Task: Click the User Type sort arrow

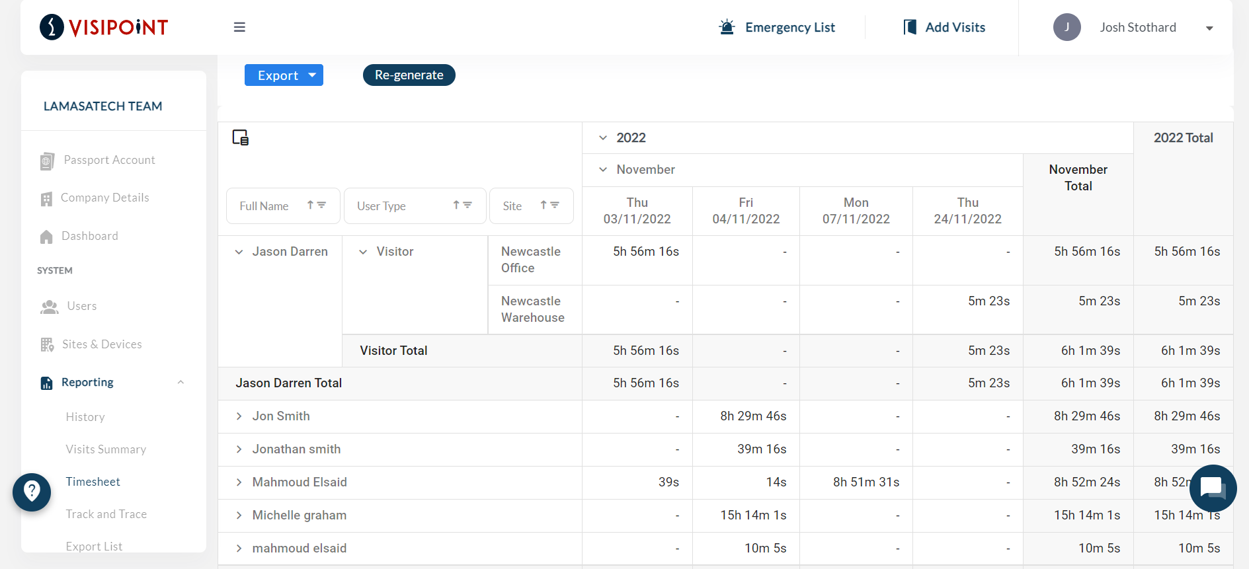Action: pyautogui.click(x=456, y=206)
